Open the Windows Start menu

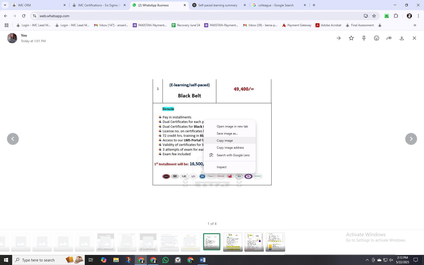[6, 260]
